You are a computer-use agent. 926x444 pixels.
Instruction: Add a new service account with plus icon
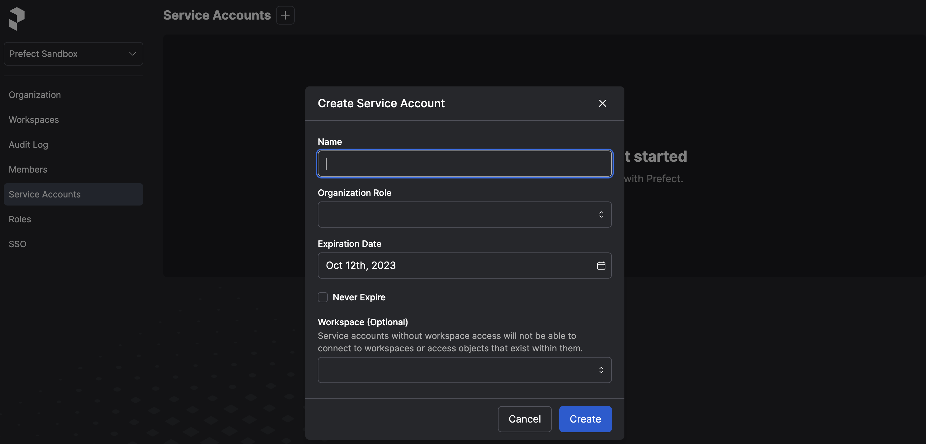point(285,15)
